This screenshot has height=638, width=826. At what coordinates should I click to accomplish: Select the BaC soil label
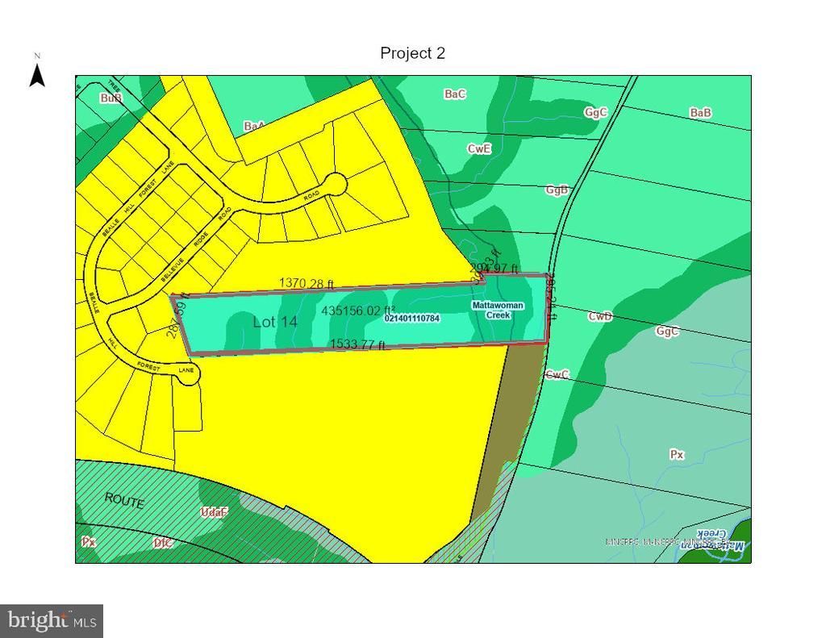tap(455, 94)
